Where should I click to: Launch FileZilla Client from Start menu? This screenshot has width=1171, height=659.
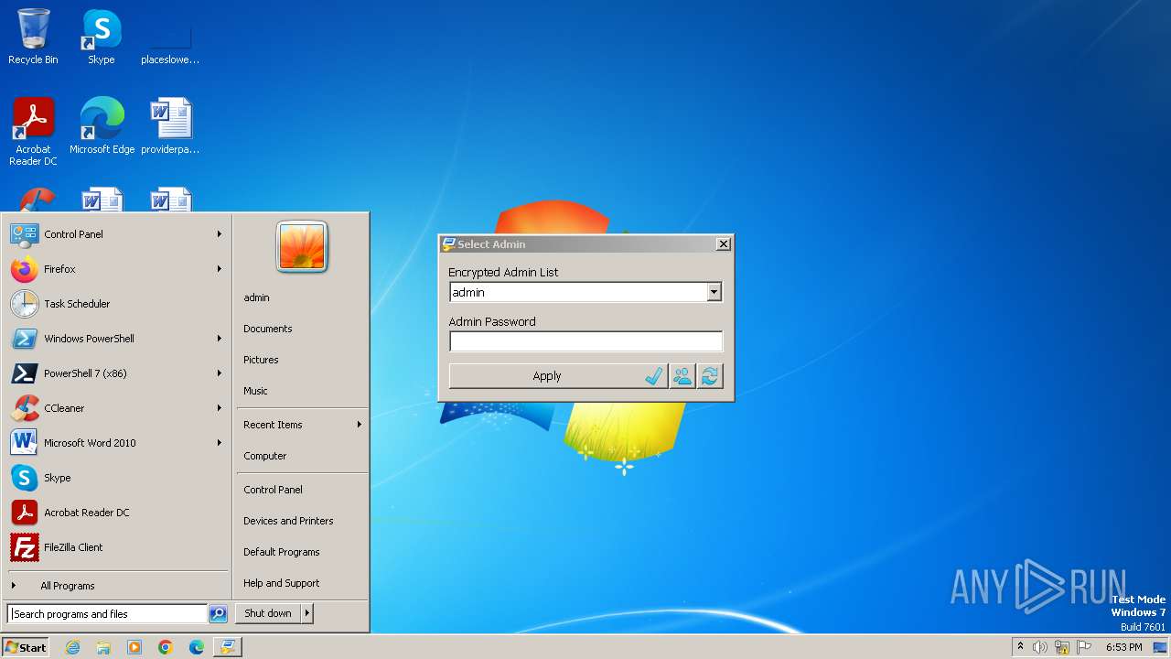pos(116,547)
